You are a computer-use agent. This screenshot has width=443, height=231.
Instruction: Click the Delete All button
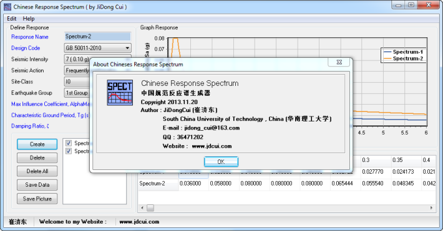pos(37,171)
